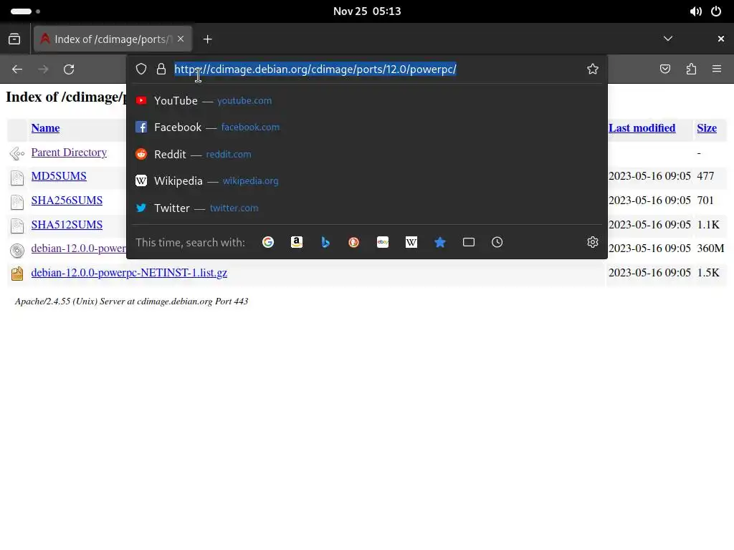Viewport: 734px width, 550px height.
Task: Download debian-12.0.0-powerpc ISO link
Action: click(79, 249)
